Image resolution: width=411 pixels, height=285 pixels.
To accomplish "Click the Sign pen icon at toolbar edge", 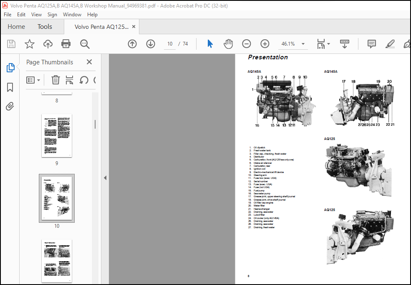I will pos(407,44).
